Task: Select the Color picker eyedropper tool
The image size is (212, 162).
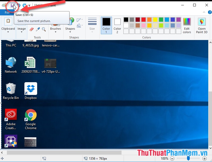Action: [x=38, y=29]
